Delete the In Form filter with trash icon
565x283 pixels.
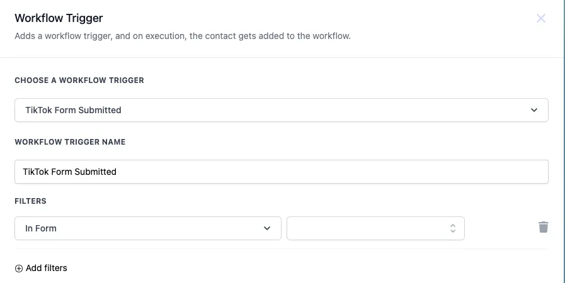click(544, 227)
